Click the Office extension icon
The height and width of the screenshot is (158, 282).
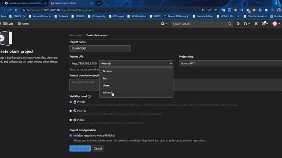coord(242,10)
